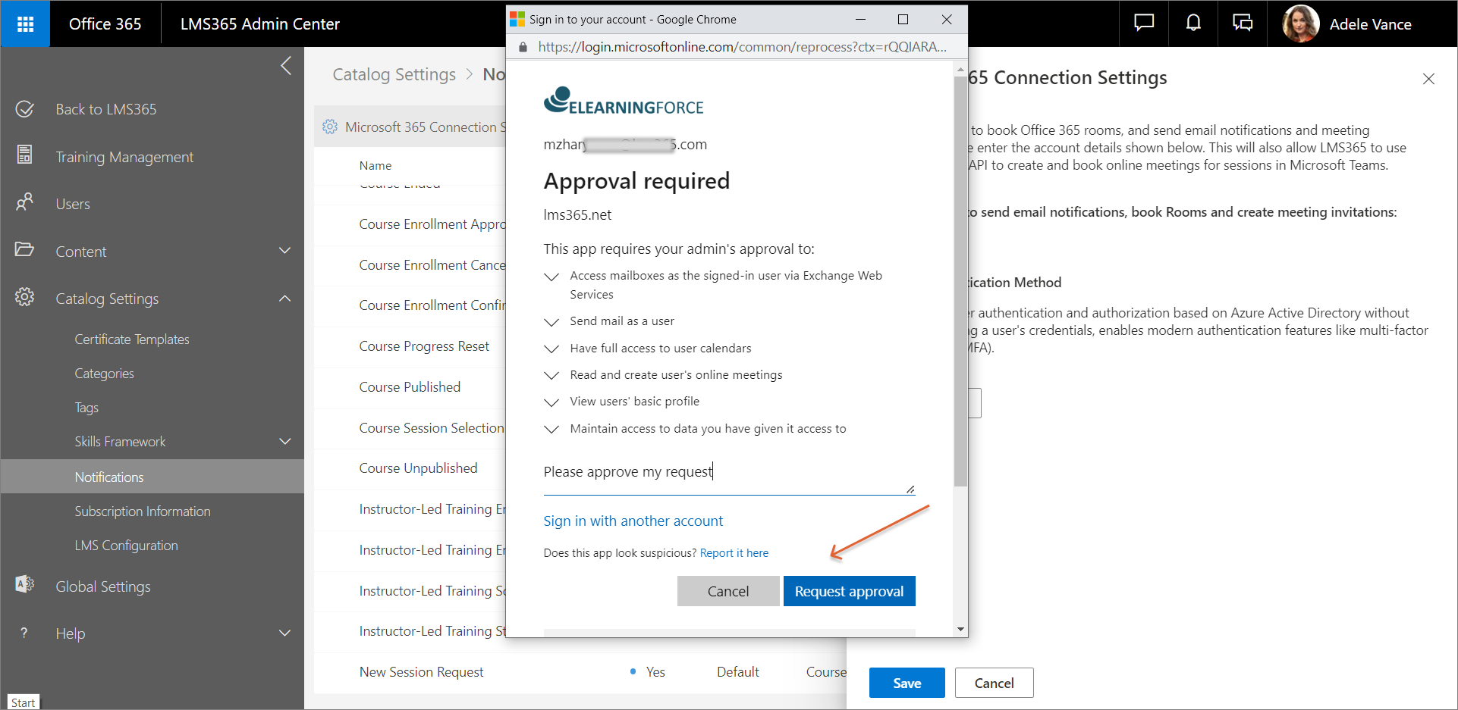Click the Request approval button

849,591
